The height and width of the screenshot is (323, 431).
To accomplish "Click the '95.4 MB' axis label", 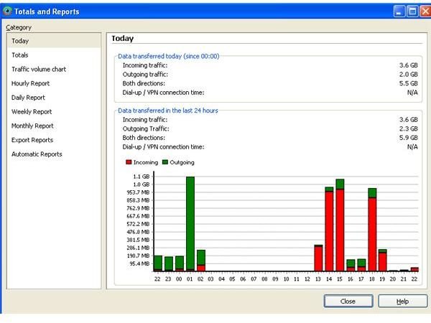I will click(x=139, y=263).
